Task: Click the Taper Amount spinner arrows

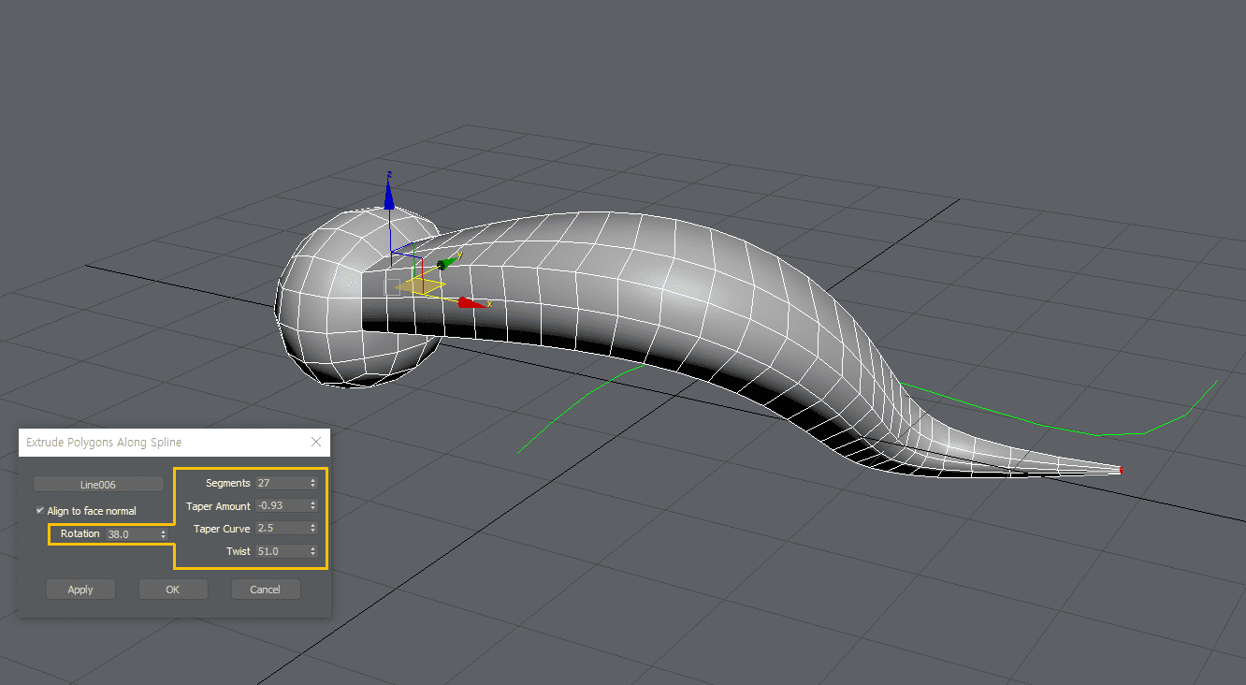Action: (312, 505)
